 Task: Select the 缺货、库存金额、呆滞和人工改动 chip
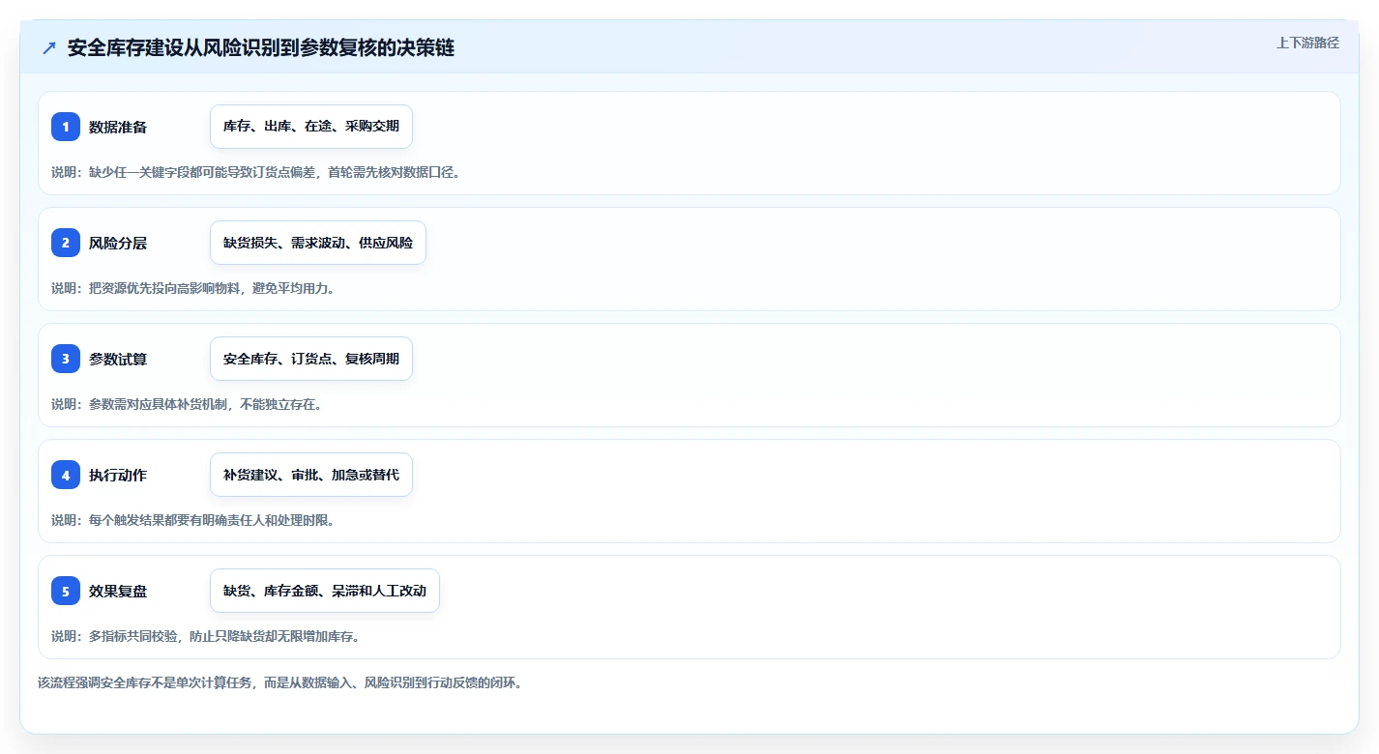(x=325, y=591)
